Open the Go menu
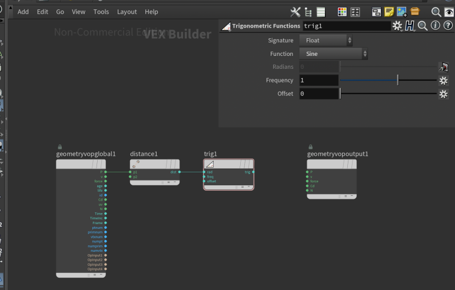455x290 pixels. [60, 12]
